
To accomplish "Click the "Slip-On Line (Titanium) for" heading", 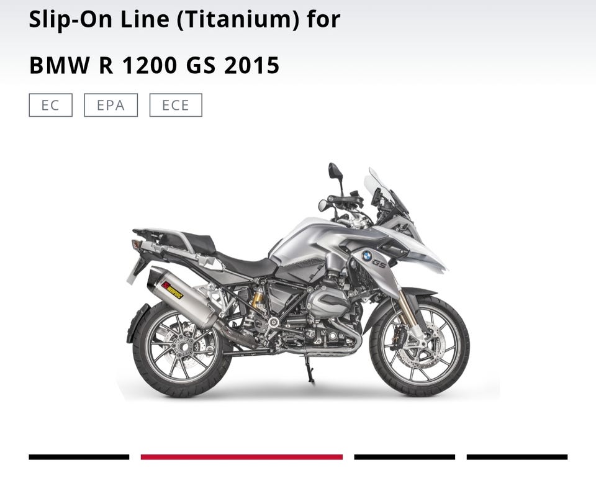I will pyautogui.click(x=184, y=19).
